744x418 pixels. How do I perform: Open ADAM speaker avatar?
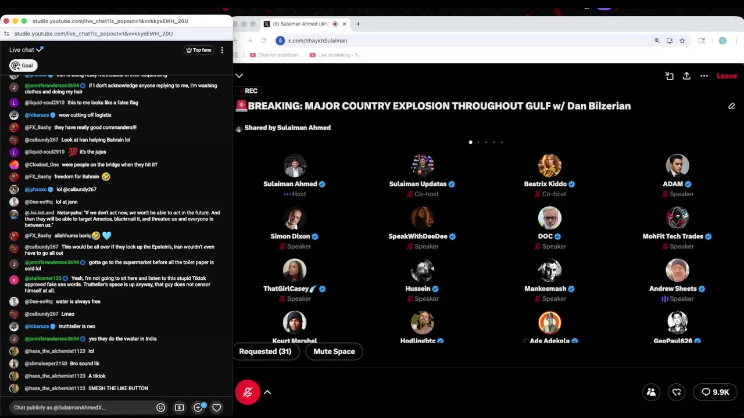coord(677,165)
